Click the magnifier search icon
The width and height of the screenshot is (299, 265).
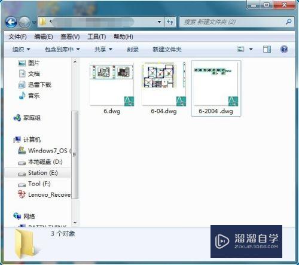coord(288,22)
